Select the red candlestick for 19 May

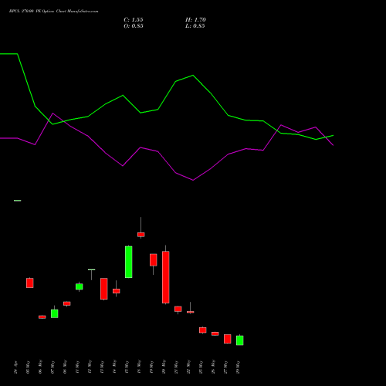[154, 260]
